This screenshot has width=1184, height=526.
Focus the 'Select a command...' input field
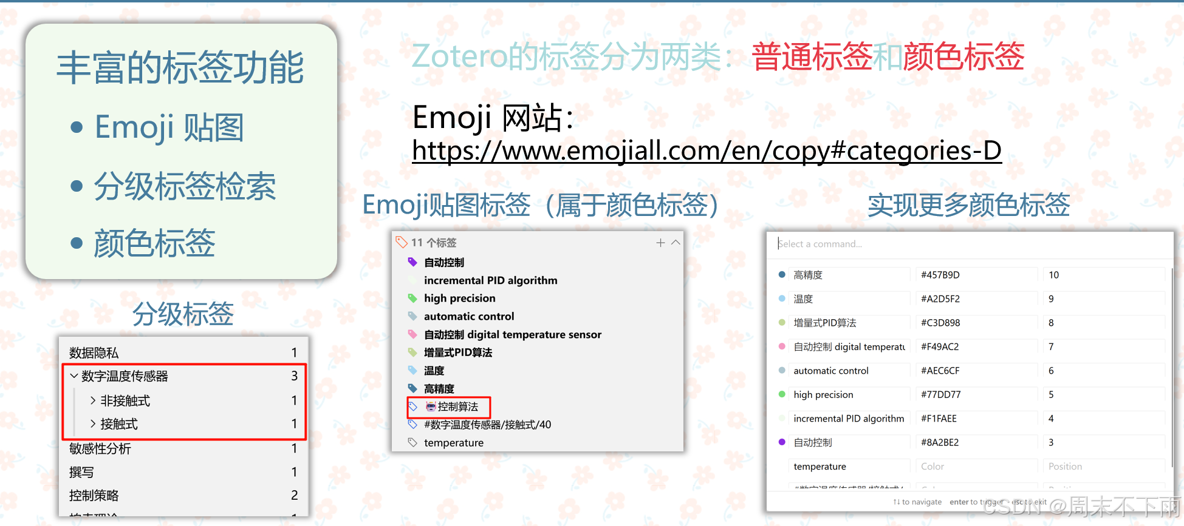click(970, 244)
